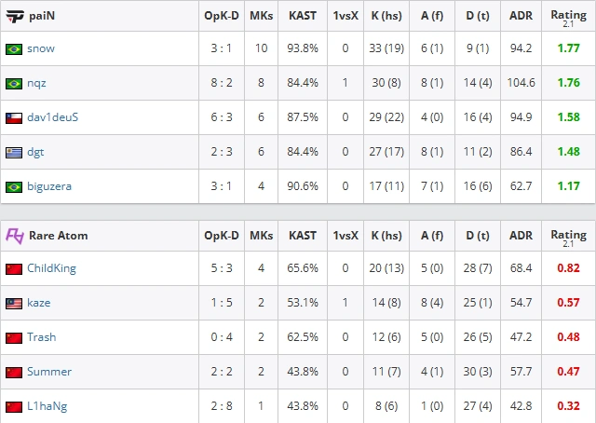Viewport: 596px width, 423px height.
Task: Click Rating 2.1 header in Rare Atom table
Action: [x=569, y=238]
